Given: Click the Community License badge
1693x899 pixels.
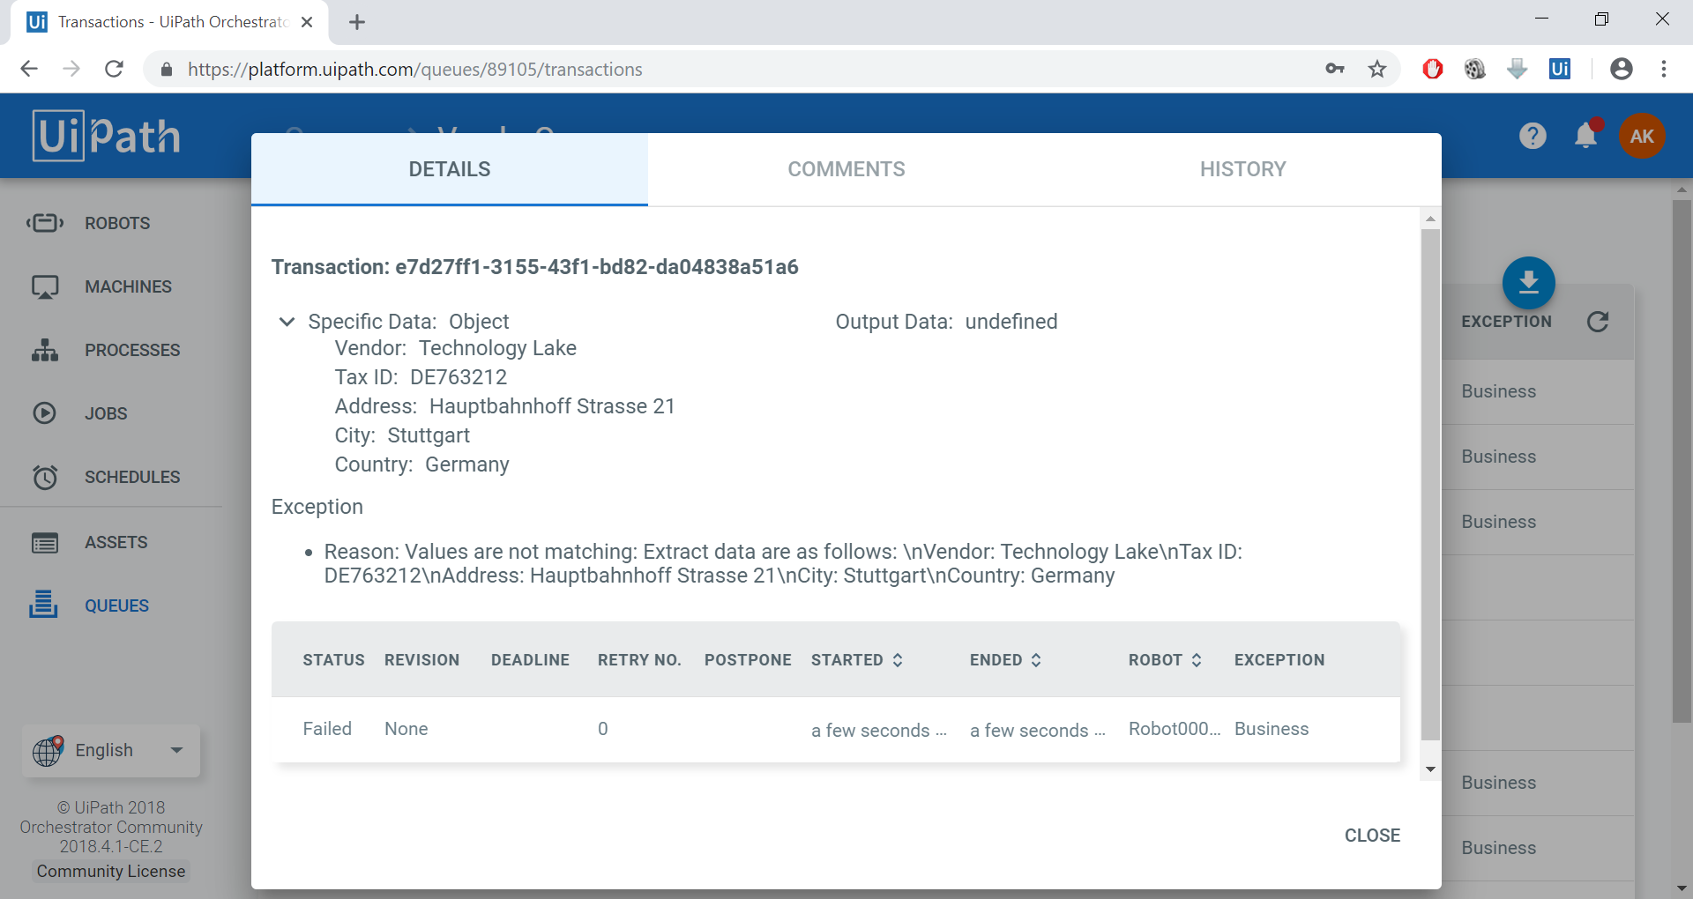Looking at the screenshot, I should click(x=111, y=871).
